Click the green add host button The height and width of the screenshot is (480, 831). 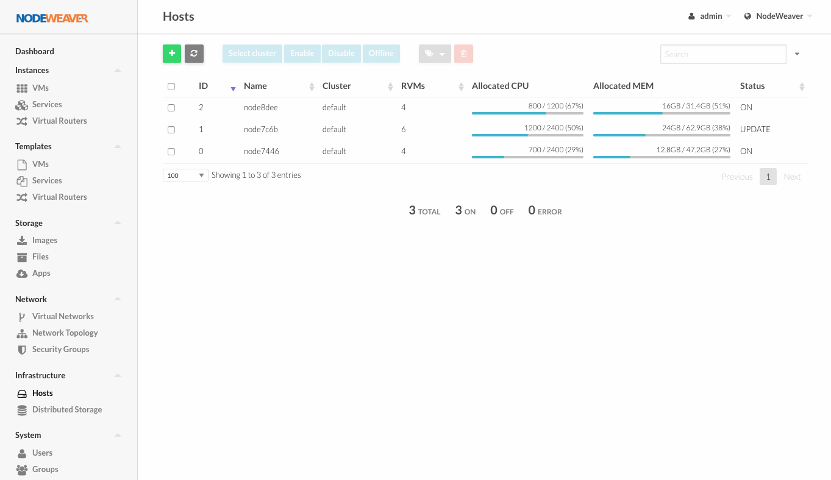[172, 54]
